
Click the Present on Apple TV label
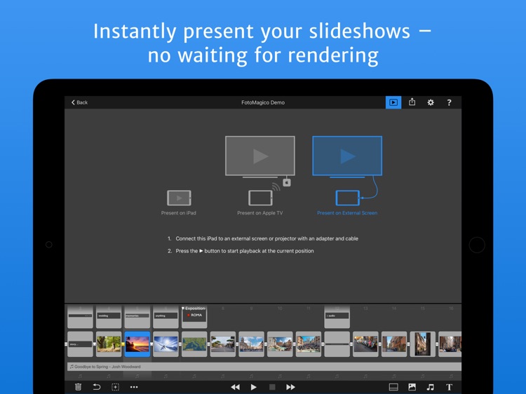pyautogui.click(x=260, y=213)
